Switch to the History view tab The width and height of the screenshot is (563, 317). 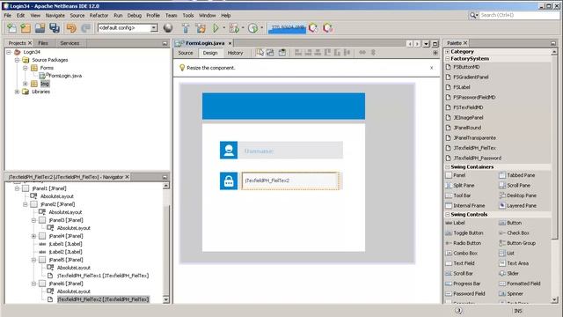(235, 53)
